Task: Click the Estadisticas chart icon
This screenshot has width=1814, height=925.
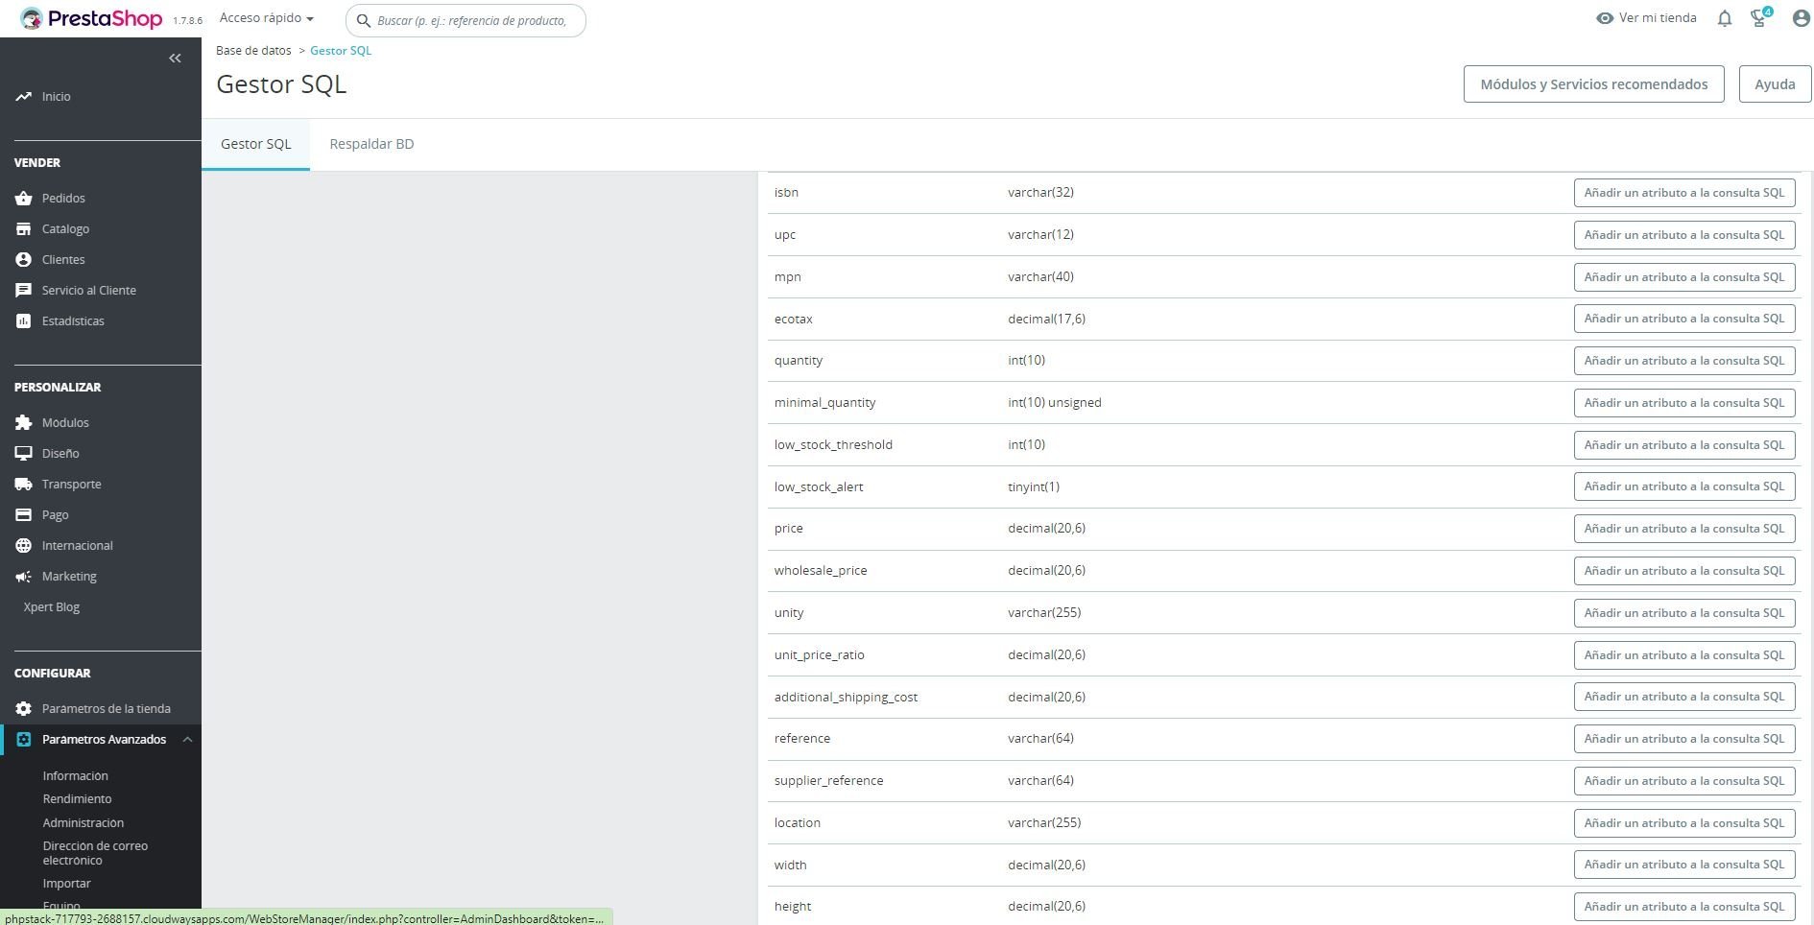Action: 23,321
